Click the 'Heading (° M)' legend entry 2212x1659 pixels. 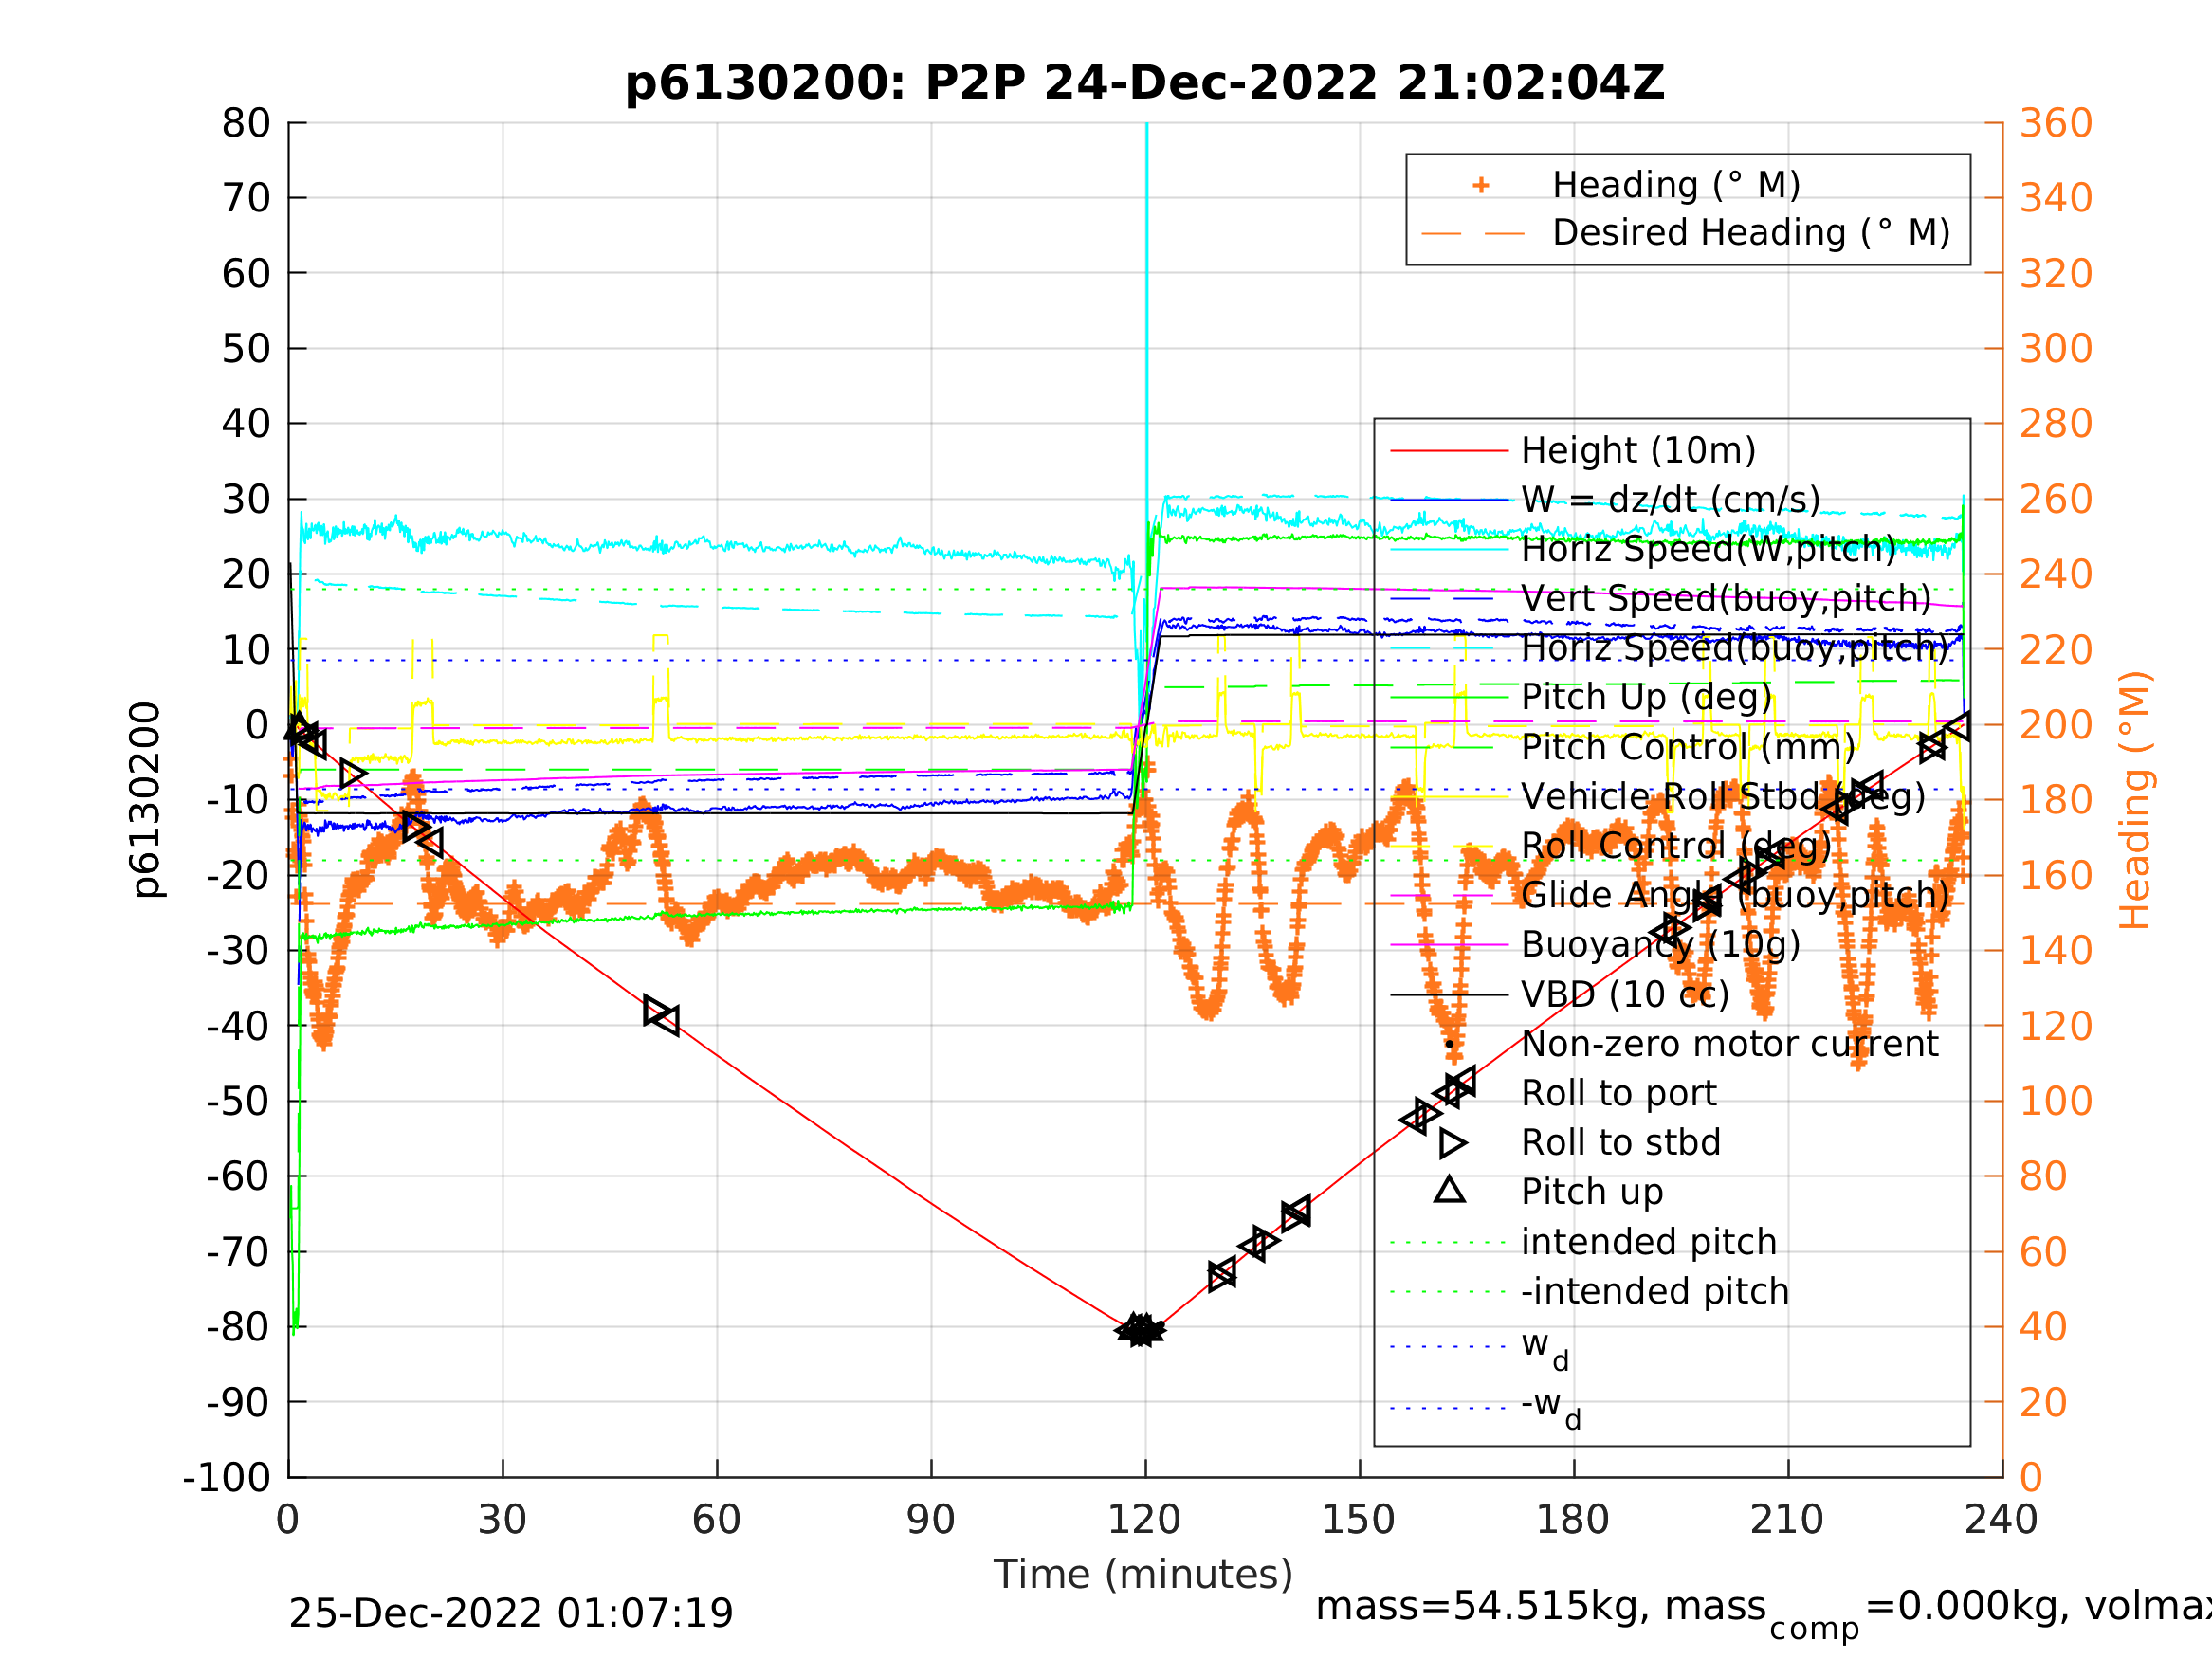[x=1676, y=185]
